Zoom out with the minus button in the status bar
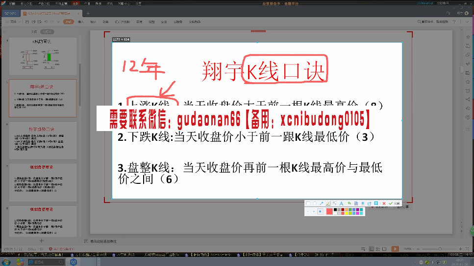 (x=418, y=249)
